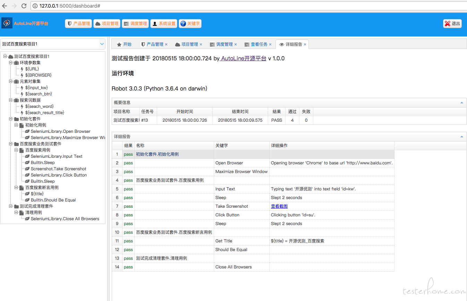Open 调度管理 in the top toolbar
Screen dimensions: 467x301
[x=135, y=24]
